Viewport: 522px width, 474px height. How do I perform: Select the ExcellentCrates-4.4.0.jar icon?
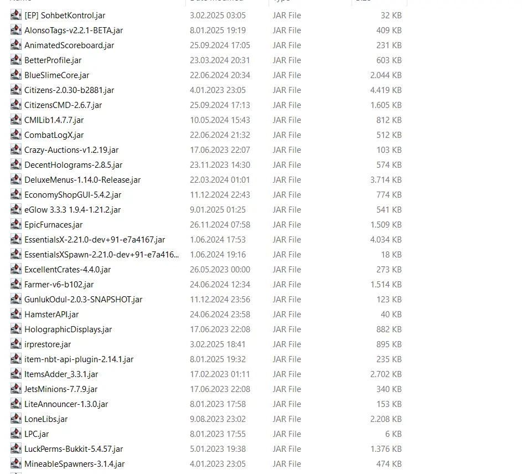click(16, 270)
